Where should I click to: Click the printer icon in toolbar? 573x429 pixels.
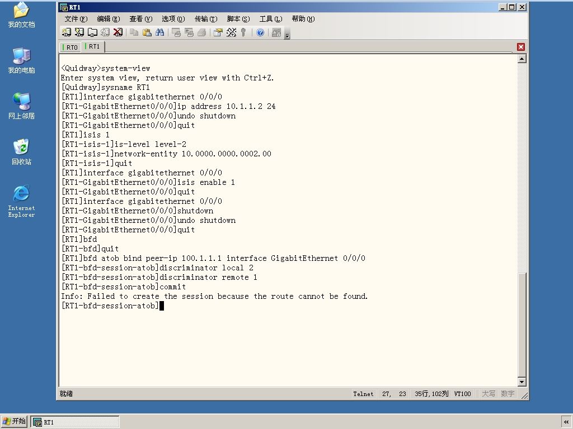click(x=201, y=32)
